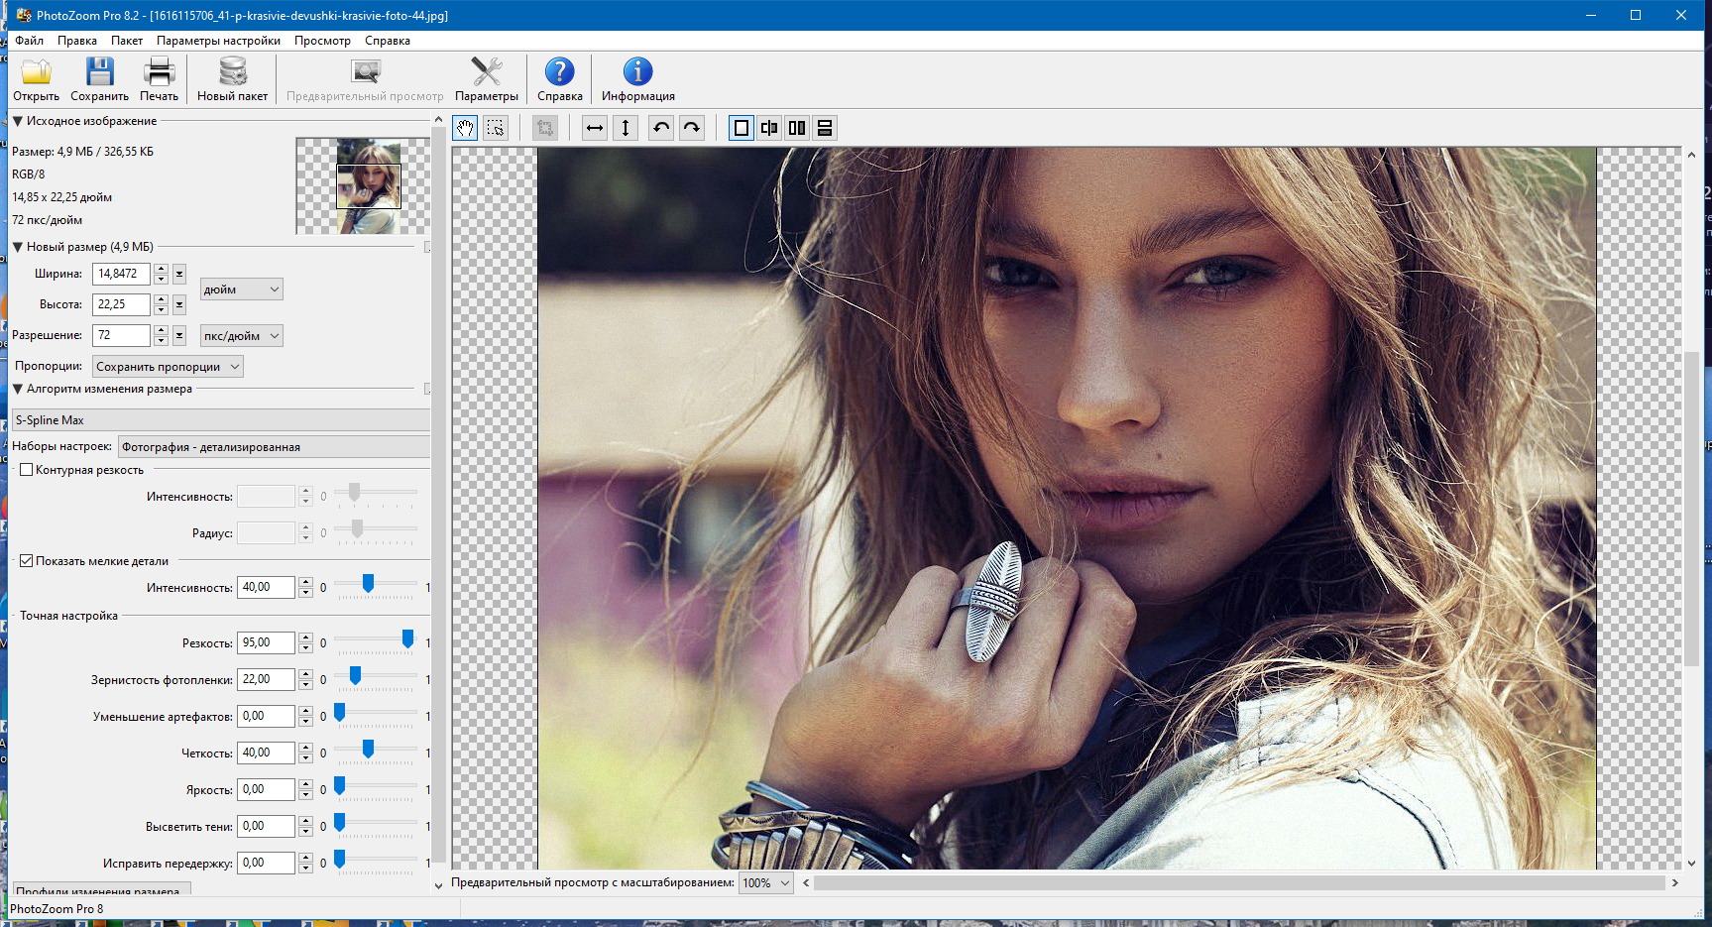Rotate the image clockwise
Image resolution: width=1712 pixels, height=927 pixels.
[x=692, y=128]
